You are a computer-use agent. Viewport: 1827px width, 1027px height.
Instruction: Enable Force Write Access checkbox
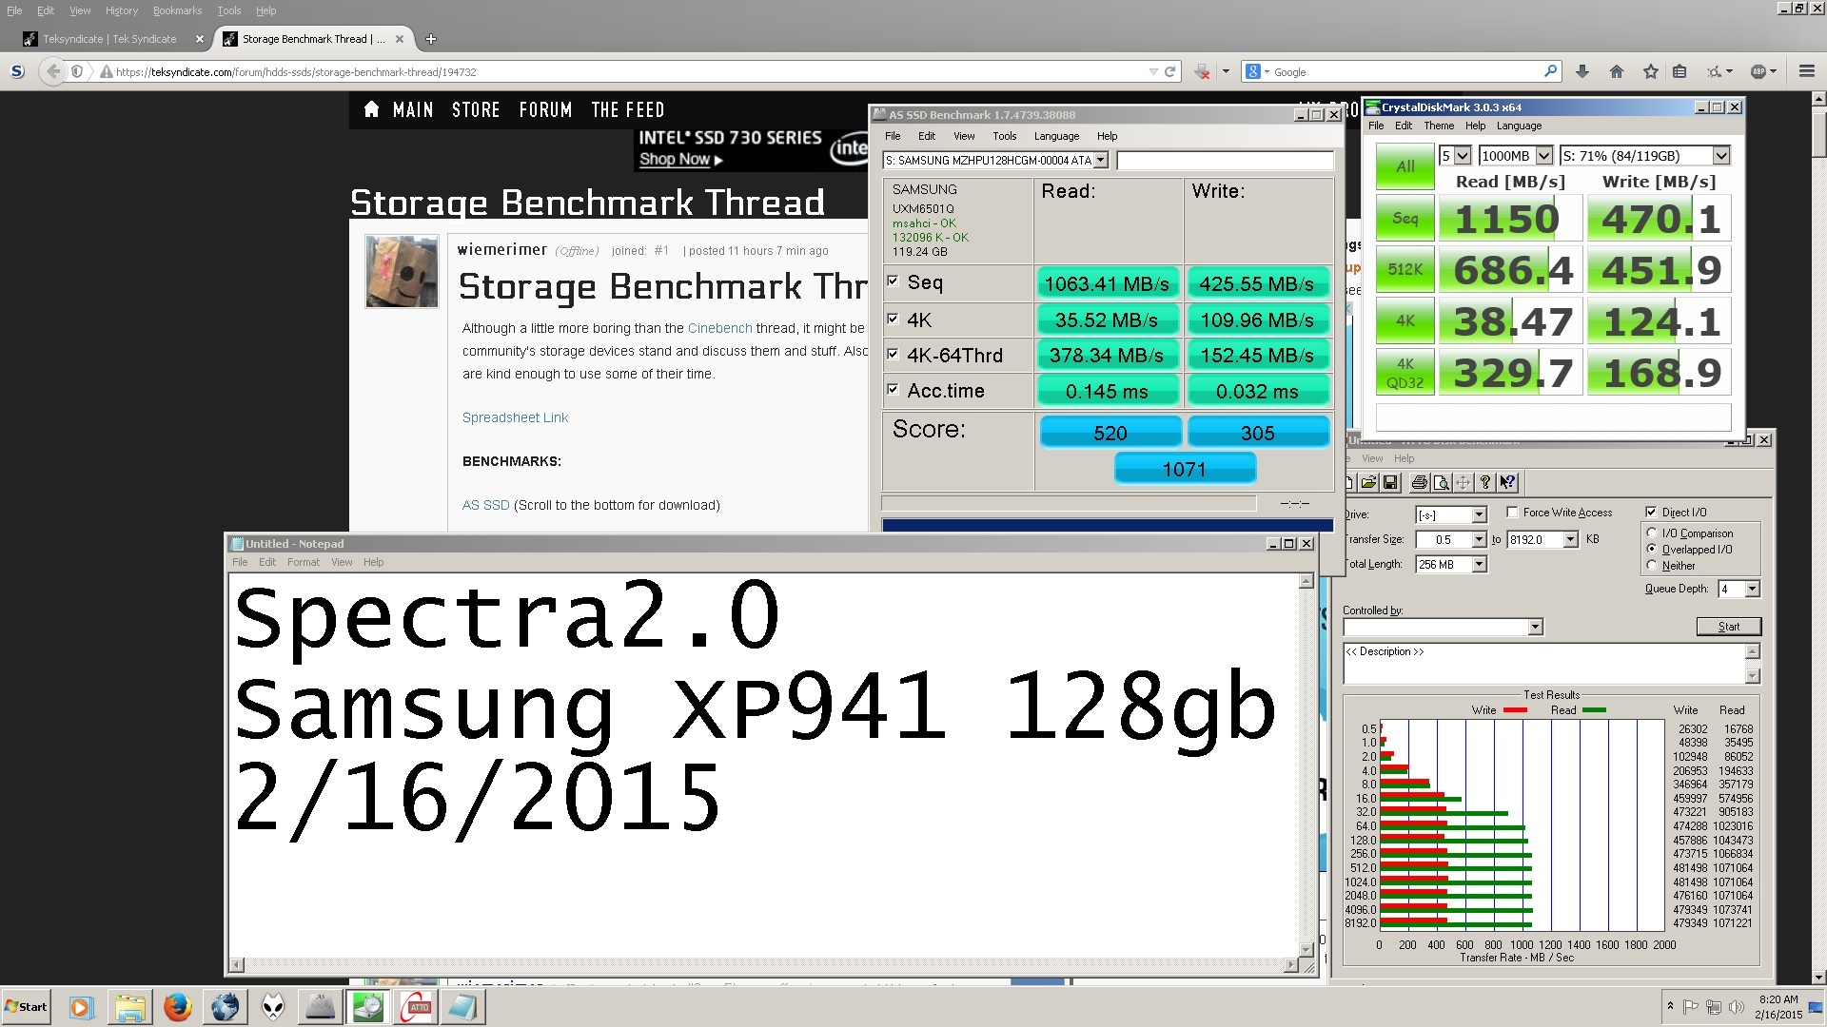tap(1512, 513)
